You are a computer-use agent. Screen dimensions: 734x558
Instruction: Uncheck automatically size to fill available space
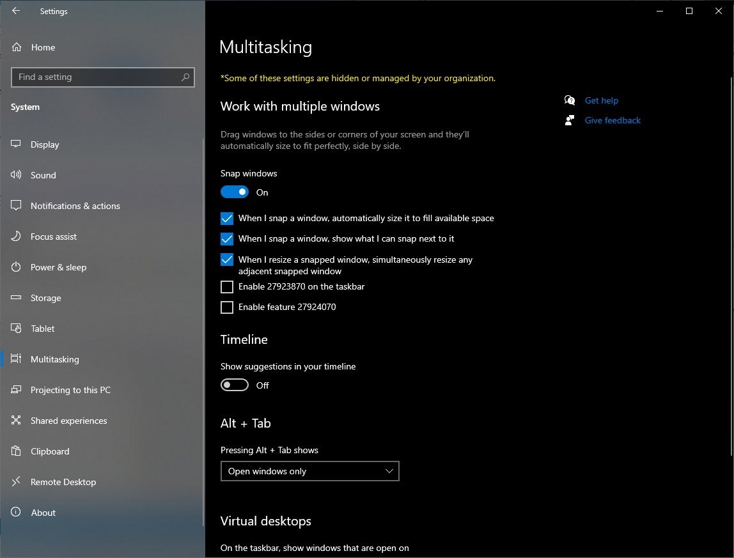tap(227, 219)
